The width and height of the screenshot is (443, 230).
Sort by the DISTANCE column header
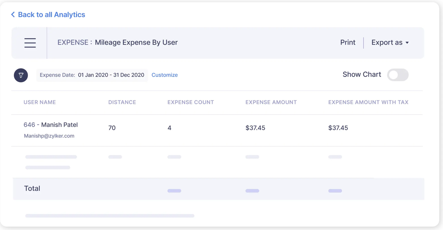point(122,102)
